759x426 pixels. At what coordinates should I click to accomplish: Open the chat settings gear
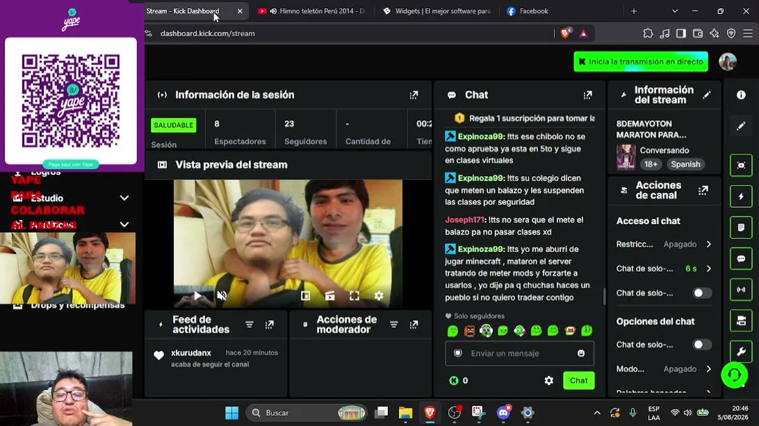coord(549,380)
